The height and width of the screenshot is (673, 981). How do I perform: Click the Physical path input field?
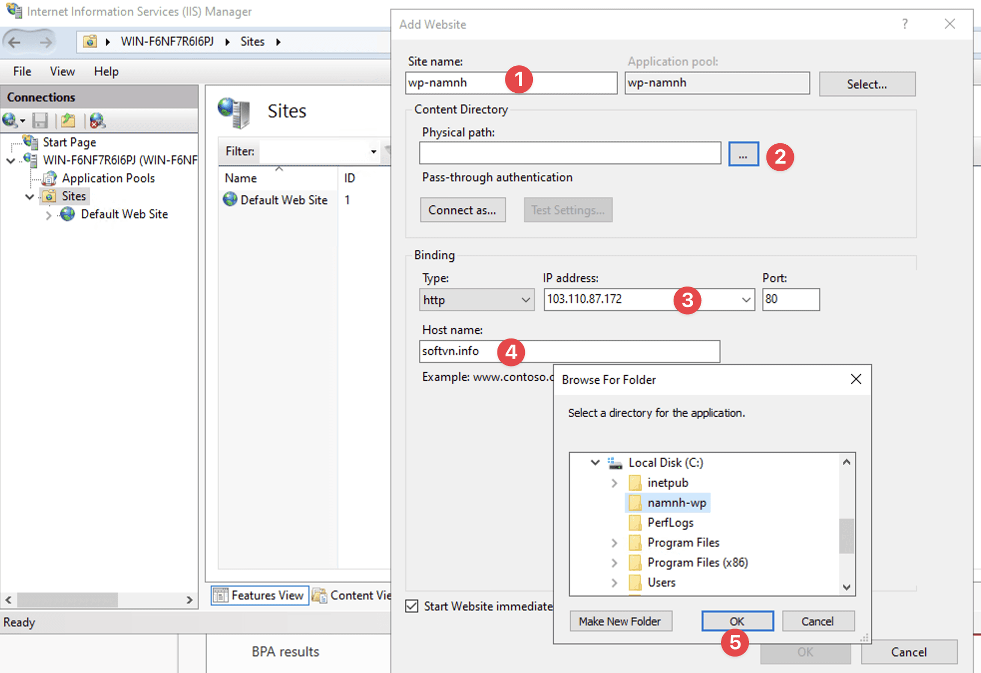point(570,153)
